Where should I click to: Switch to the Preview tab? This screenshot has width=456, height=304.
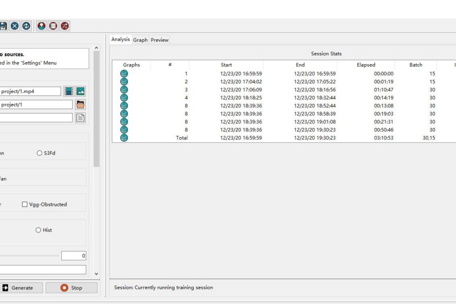tap(159, 40)
